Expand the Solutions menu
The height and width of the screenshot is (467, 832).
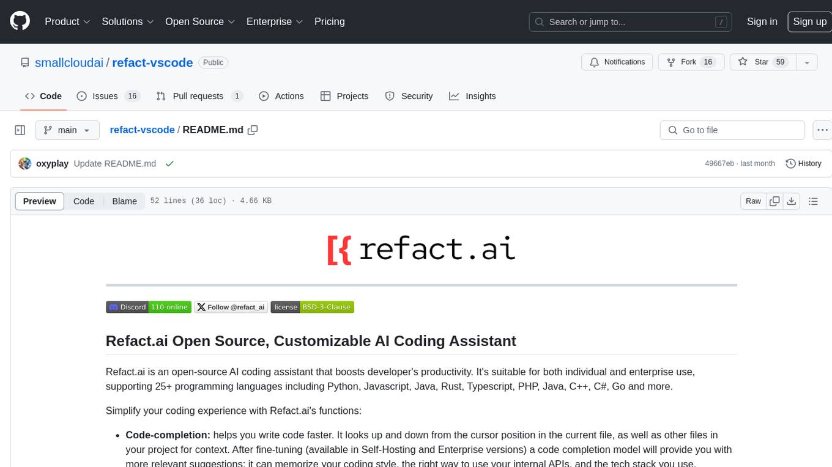pyautogui.click(x=128, y=21)
